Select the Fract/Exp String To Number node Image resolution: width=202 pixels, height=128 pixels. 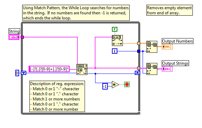tap(117, 41)
